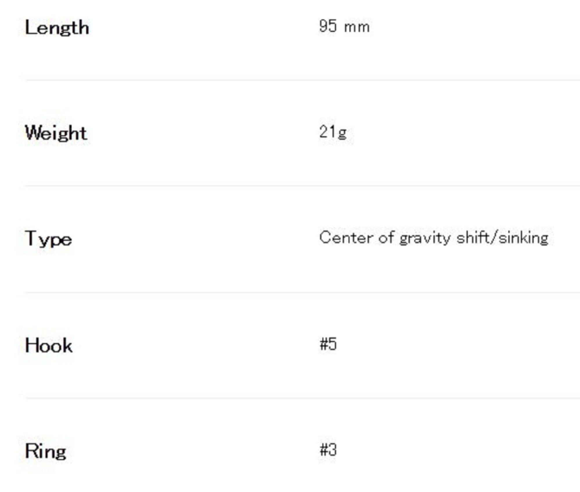Select the #5 hook size value

point(328,344)
